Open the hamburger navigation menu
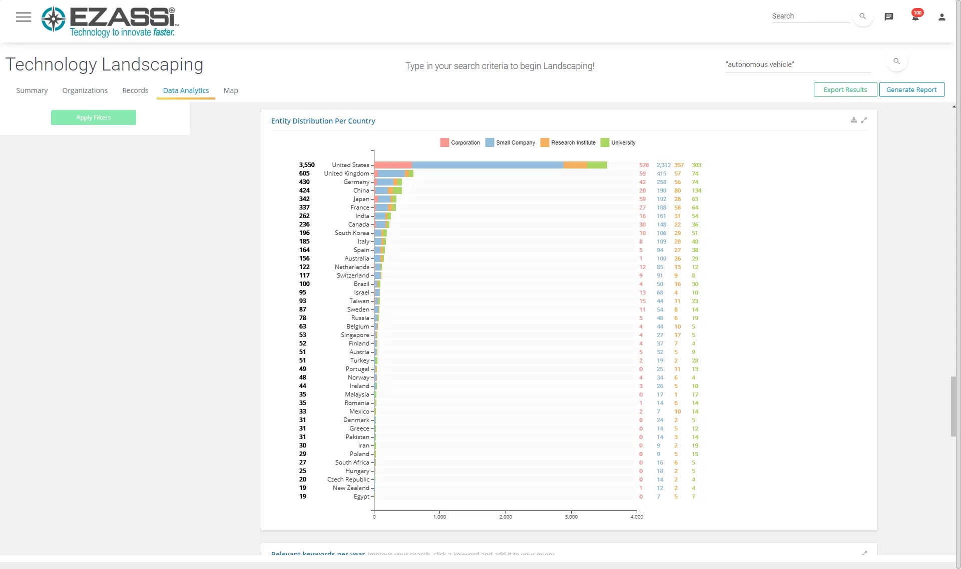 [23, 17]
